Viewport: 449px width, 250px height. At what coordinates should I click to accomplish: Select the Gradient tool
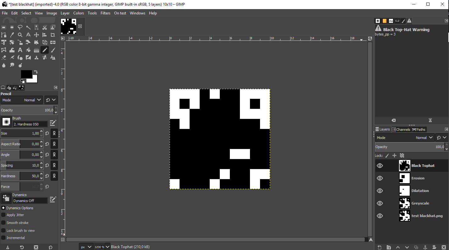click(36, 50)
